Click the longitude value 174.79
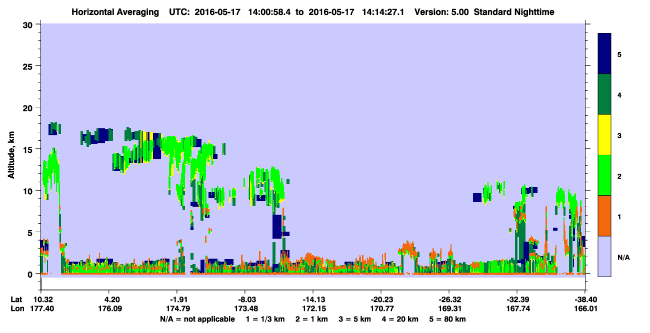 tap(178, 309)
